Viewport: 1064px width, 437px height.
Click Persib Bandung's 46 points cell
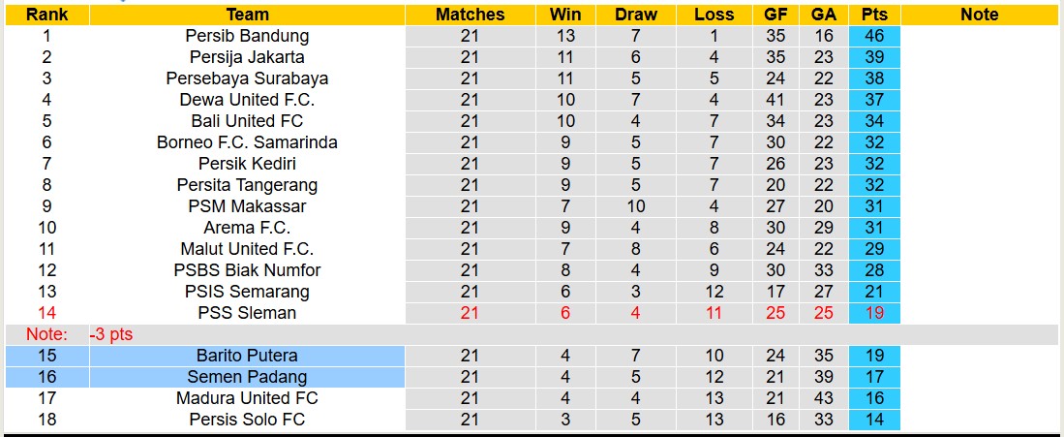tap(874, 36)
